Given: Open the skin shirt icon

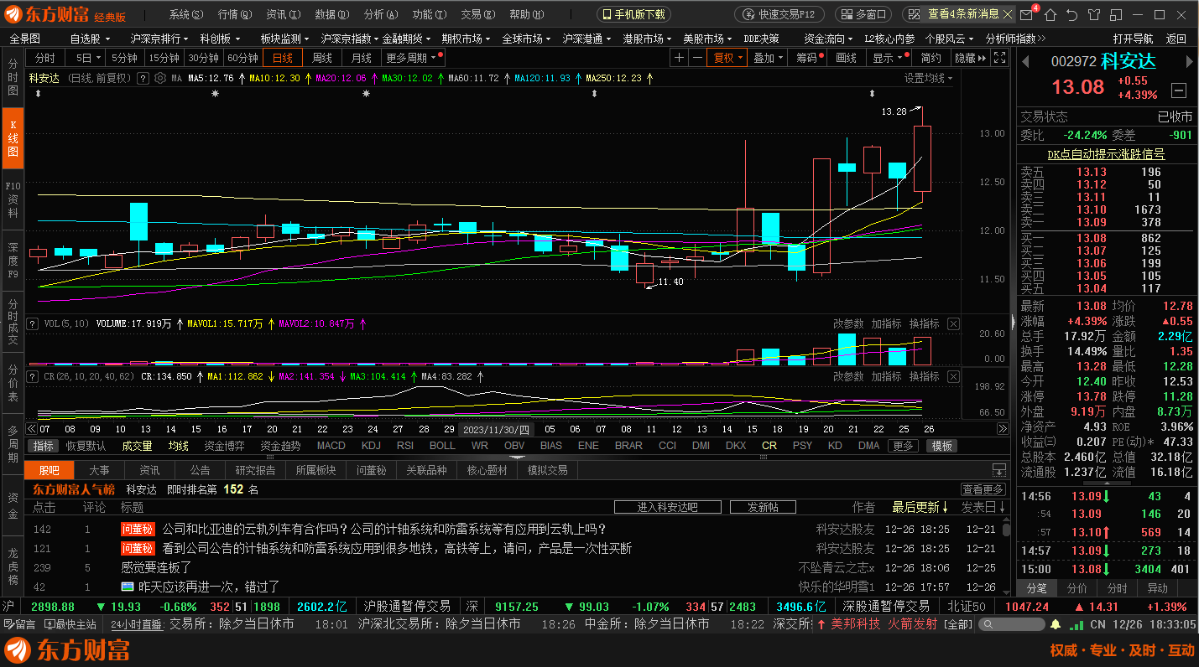Looking at the screenshot, I should point(1093,14).
